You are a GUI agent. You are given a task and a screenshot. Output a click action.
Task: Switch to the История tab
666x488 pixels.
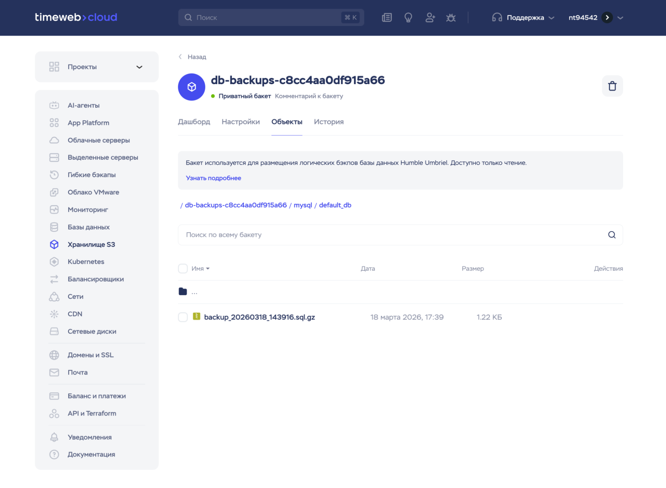(x=329, y=122)
